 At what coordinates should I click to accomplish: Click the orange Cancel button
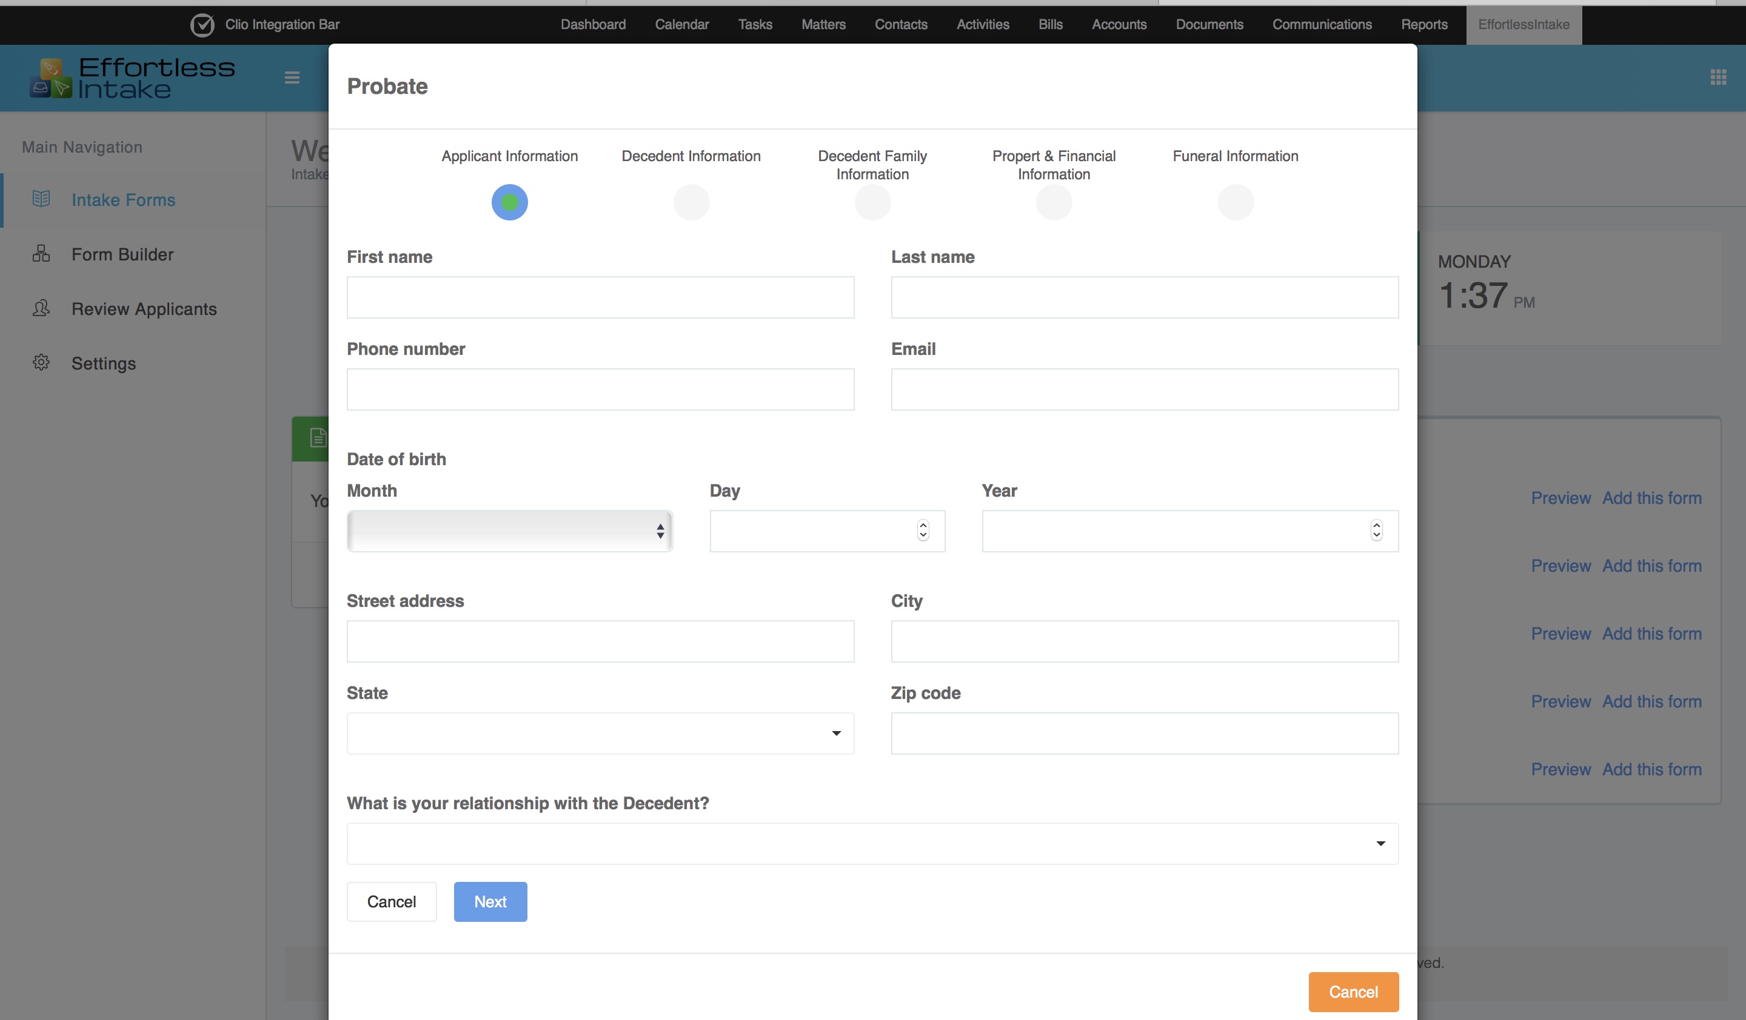1353,991
